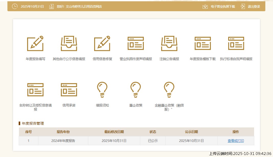
Task: Click the 其他自行公示信息填报 tray icon
Action: coord(69,44)
